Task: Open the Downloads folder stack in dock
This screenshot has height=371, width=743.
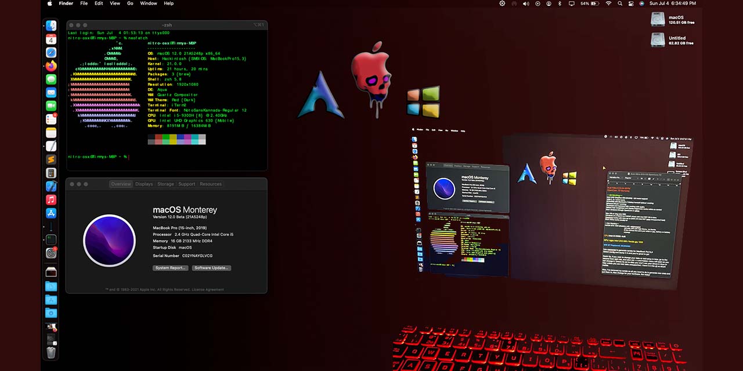Action: (x=51, y=313)
